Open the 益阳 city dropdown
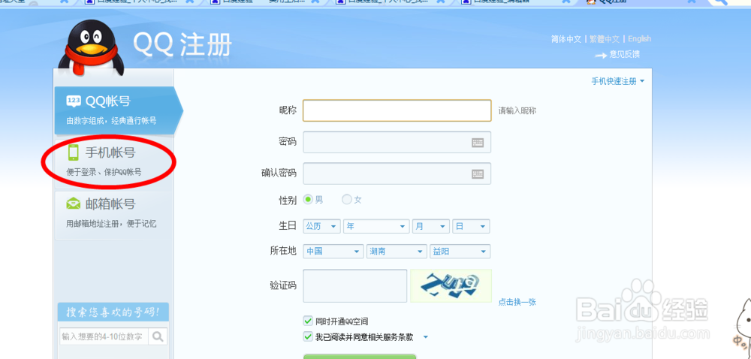This screenshot has height=359, width=751. pos(460,252)
